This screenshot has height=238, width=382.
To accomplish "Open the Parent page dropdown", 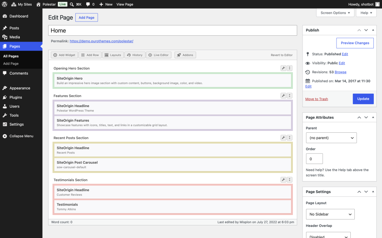I will pyautogui.click(x=331, y=138).
